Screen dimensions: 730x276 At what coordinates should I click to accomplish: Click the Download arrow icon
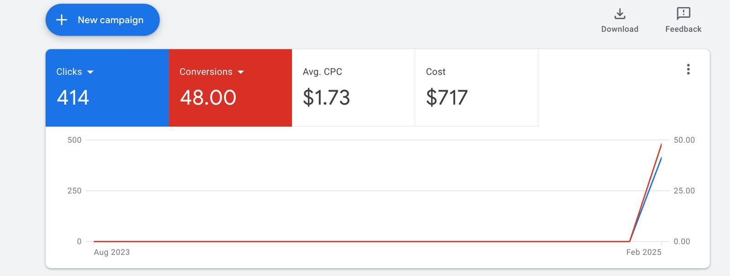pyautogui.click(x=620, y=14)
